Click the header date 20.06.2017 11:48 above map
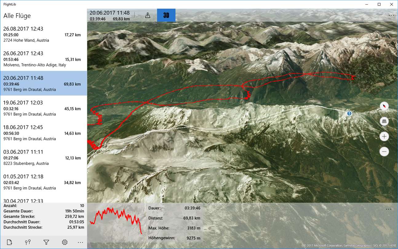This screenshot has width=398, height=249. point(110,13)
